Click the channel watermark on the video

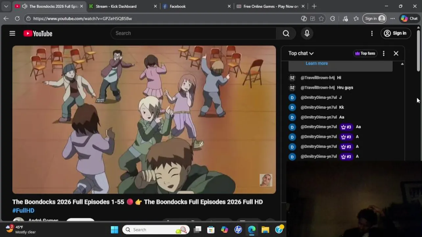pos(266,180)
